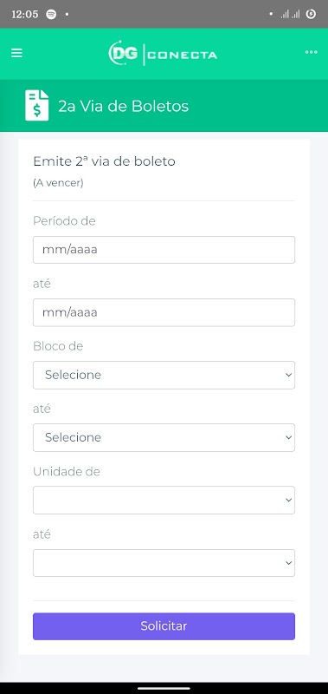Open the hamburger menu icon
The width and height of the screenshot is (328, 694).
tap(16, 53)
